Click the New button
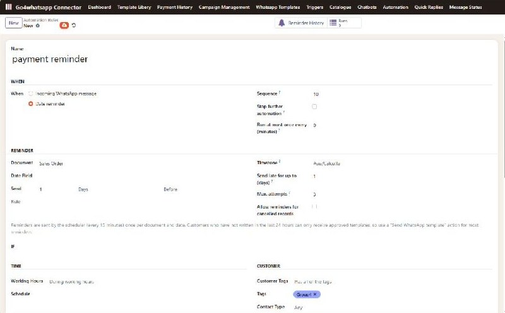The image size is (505, 313). [x=13, y=23]
